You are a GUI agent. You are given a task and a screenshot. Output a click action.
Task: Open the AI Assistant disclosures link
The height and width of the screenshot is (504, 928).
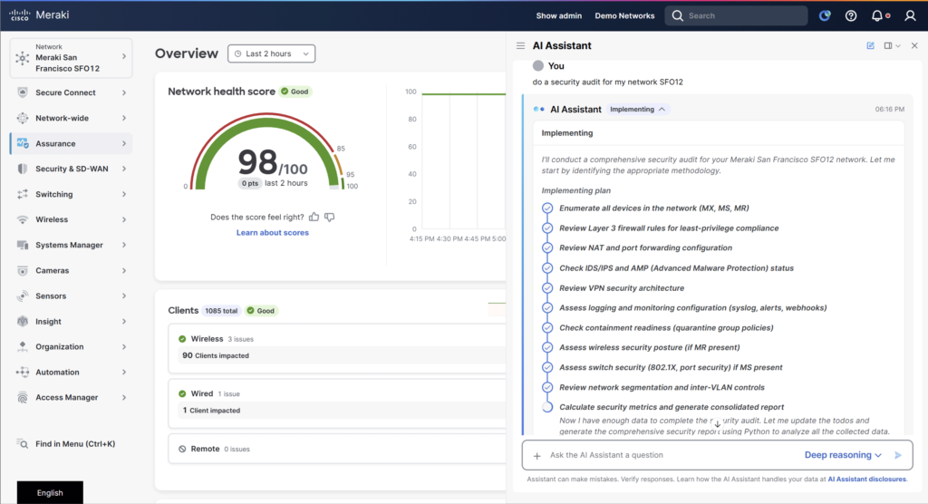[866, 479]
